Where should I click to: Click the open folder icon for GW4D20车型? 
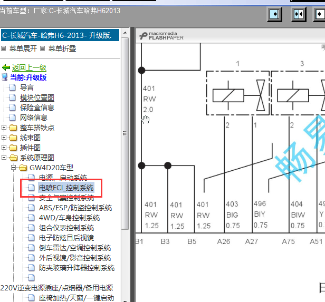tap(23, 168)
